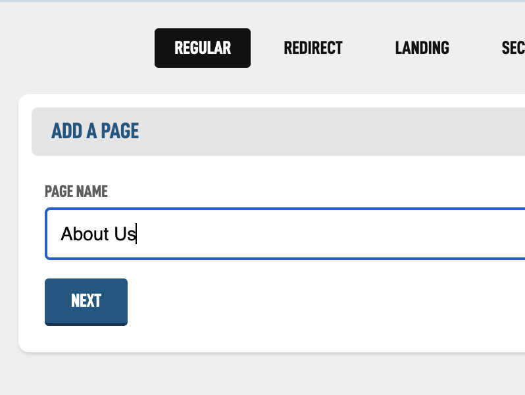
Task: Click the gap between REDIRECT and LANDING
Action: click(369, 48)
